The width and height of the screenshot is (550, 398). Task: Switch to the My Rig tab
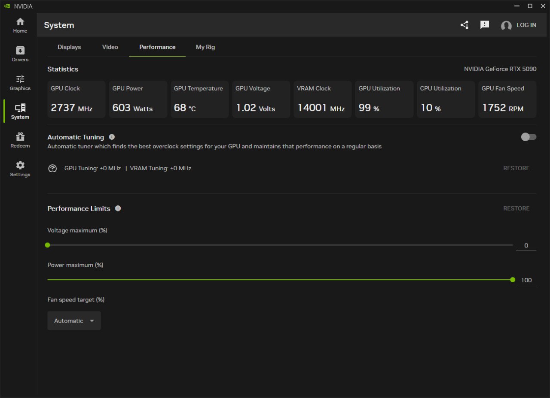click(205, 47)
